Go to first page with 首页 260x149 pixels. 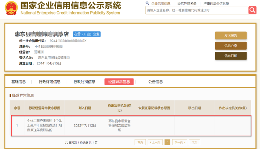(140, 142)
